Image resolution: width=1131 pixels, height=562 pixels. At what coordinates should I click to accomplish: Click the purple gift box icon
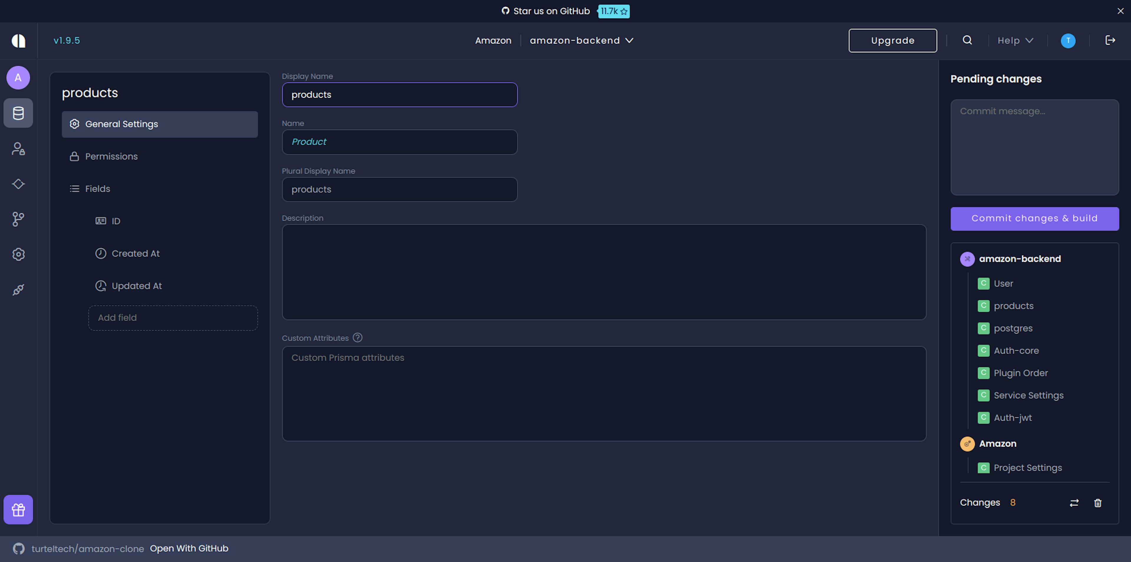18,509
